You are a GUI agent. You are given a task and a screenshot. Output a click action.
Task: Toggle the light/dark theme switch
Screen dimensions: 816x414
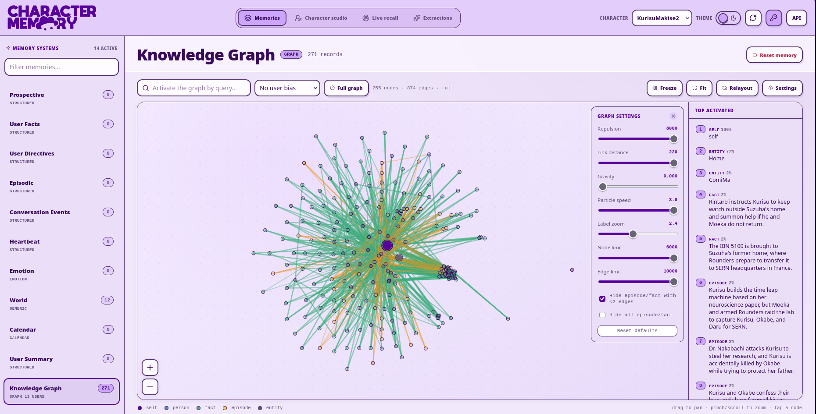728,18
